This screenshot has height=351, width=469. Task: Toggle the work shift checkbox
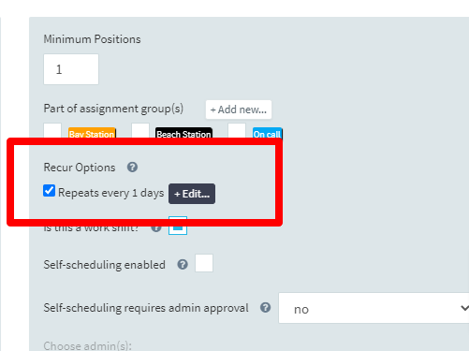tap(178, 227)
